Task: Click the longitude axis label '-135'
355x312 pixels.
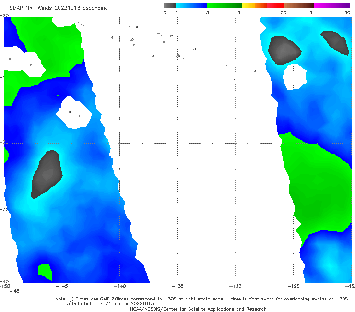Action: 177,286
